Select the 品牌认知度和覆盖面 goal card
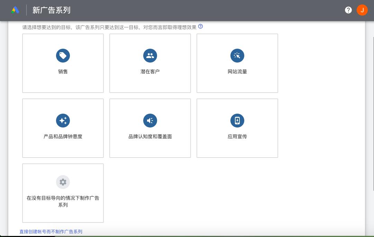The height and width of the screenshot is (237, 374). [x=150, y=128]
